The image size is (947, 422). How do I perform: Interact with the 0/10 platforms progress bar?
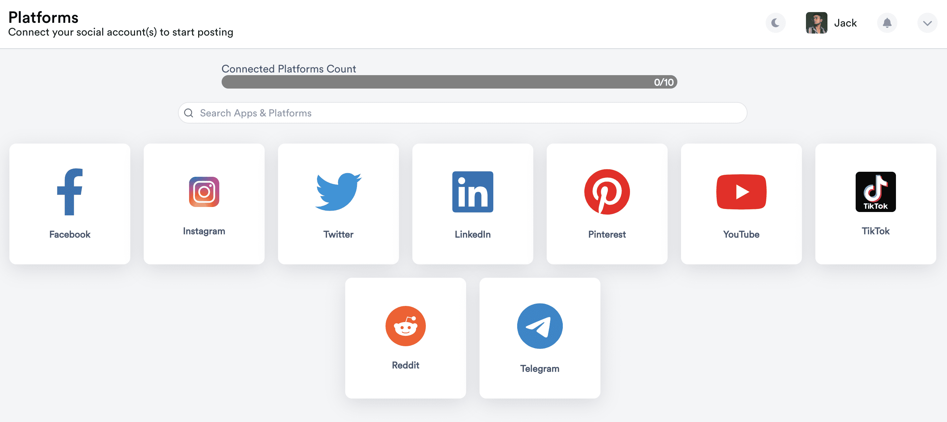(449, 82)
